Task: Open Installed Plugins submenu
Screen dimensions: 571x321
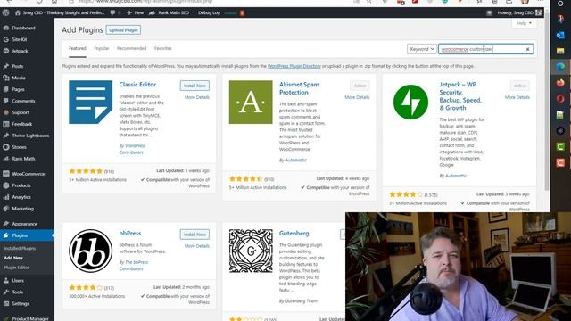Action: click(20, 248)
